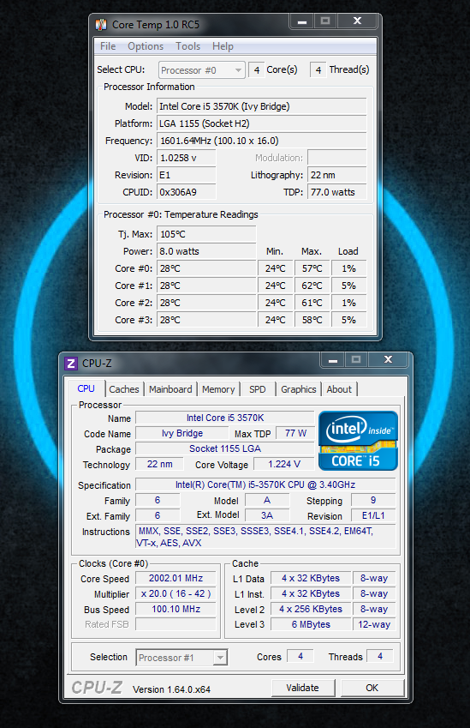Switch to the Caches tab in CPU-Z
470x728 pixels.
click(x=124, y=389)
